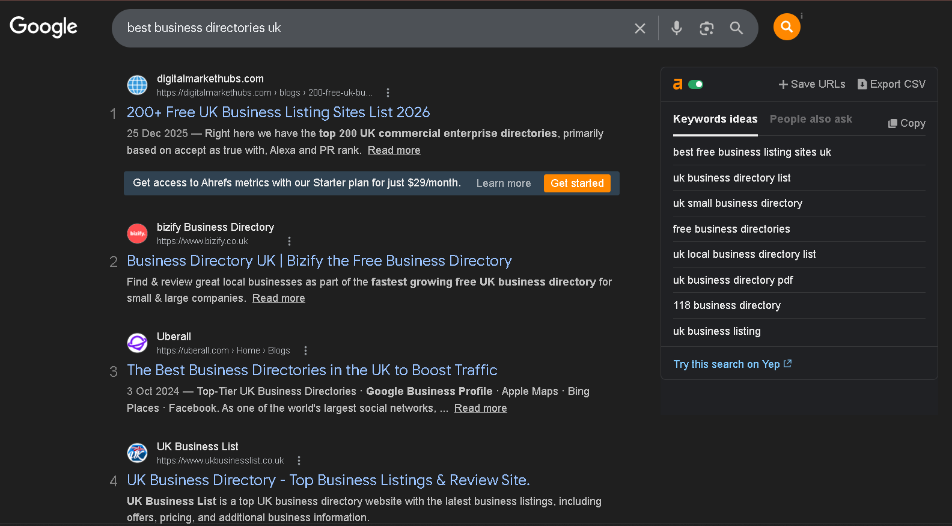Select keyword best free business listing sites uk

pyautogui.click(x=752, y=152)
